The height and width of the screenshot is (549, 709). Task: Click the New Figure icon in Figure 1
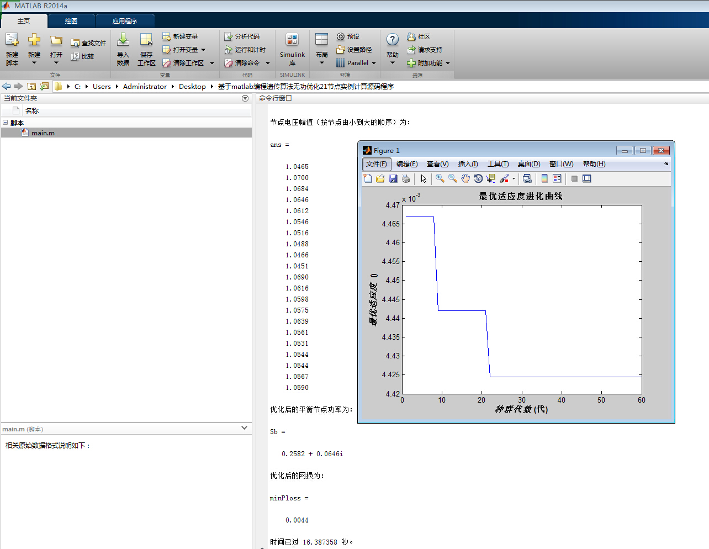368,178
